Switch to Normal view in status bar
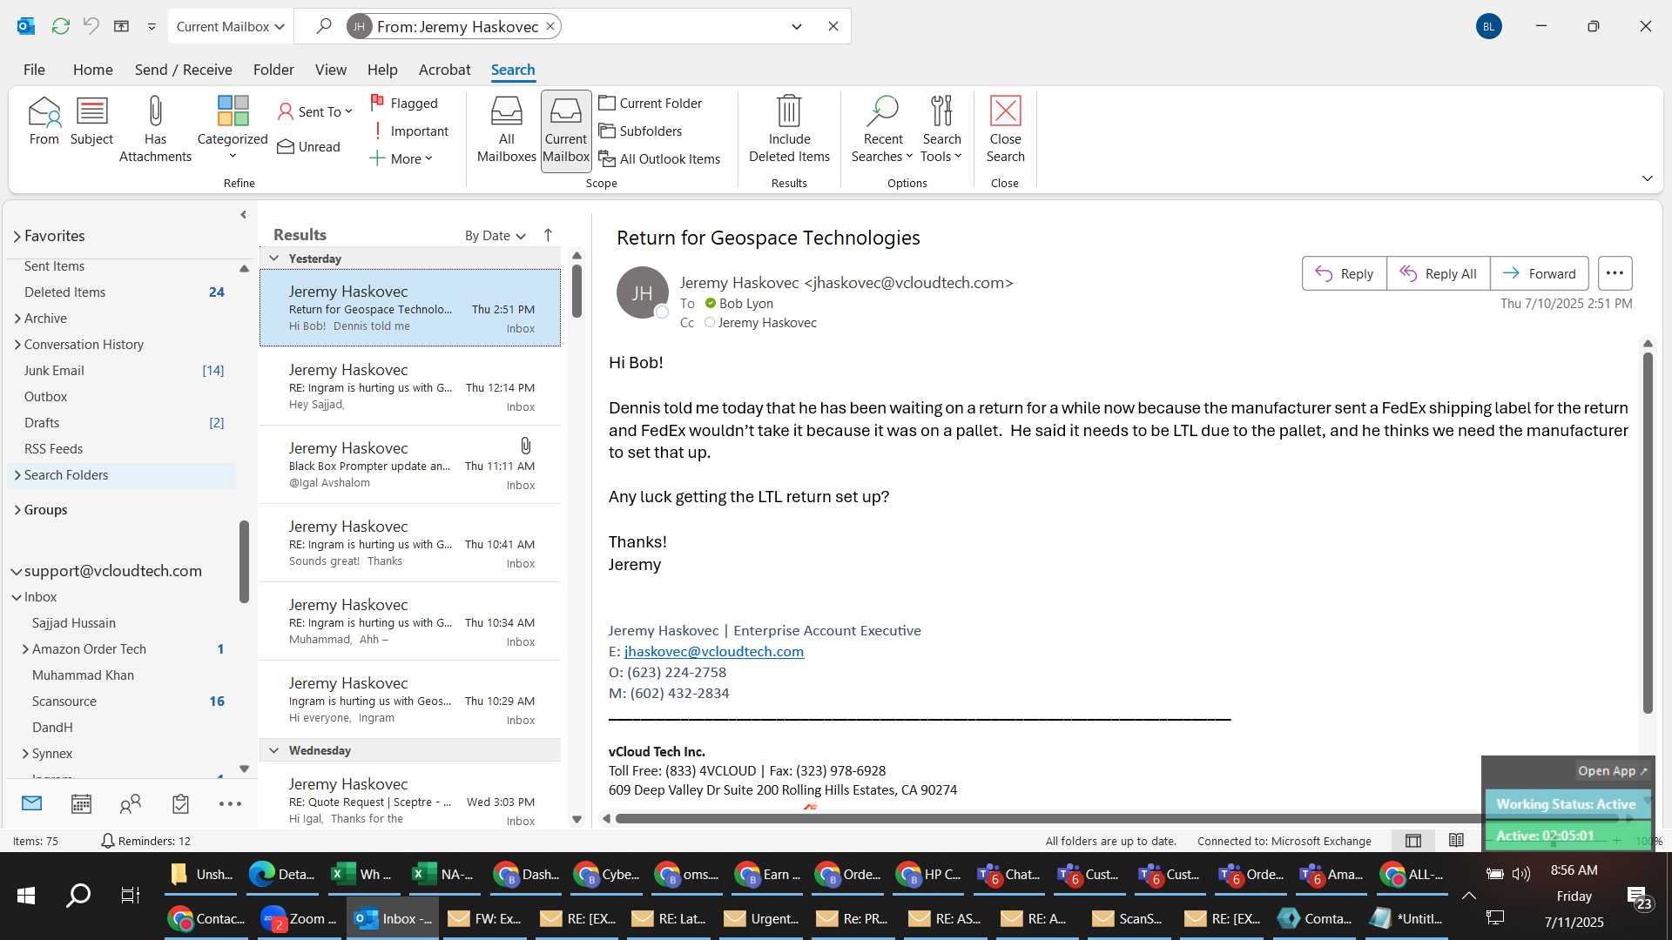 (1413, 841)
